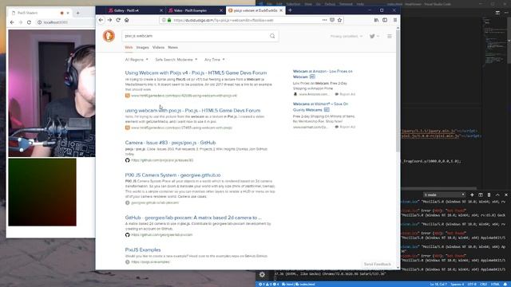Click the site info icon beside localhost
The image size is (511, 287).
(x=39, y=22)
